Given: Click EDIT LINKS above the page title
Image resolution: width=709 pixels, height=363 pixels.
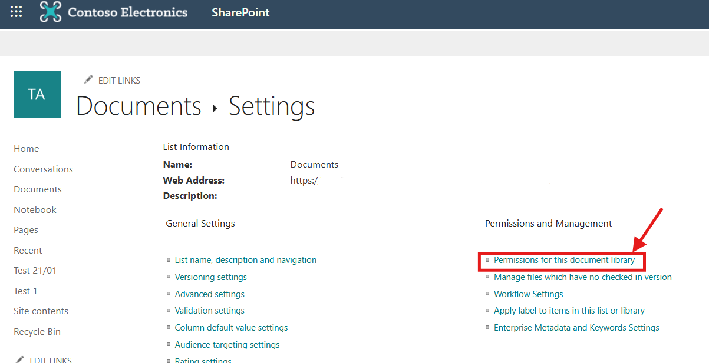Looking at the screenshot, I should 119,81.
